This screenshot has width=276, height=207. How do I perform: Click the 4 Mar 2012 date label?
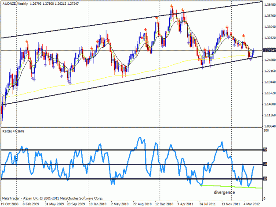click(x=252, y=204)
